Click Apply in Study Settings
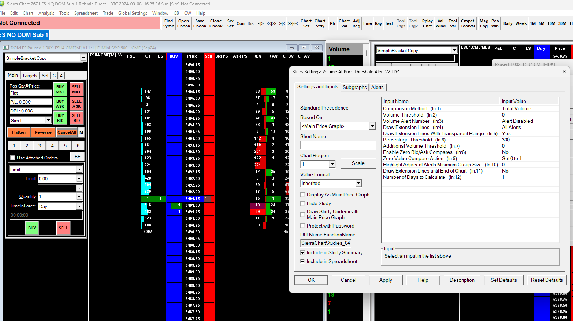 [386, 280]
